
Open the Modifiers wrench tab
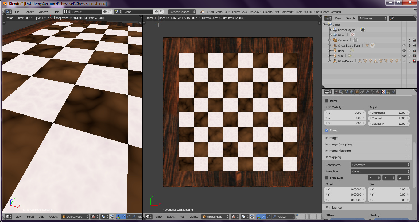click(367, 92)
